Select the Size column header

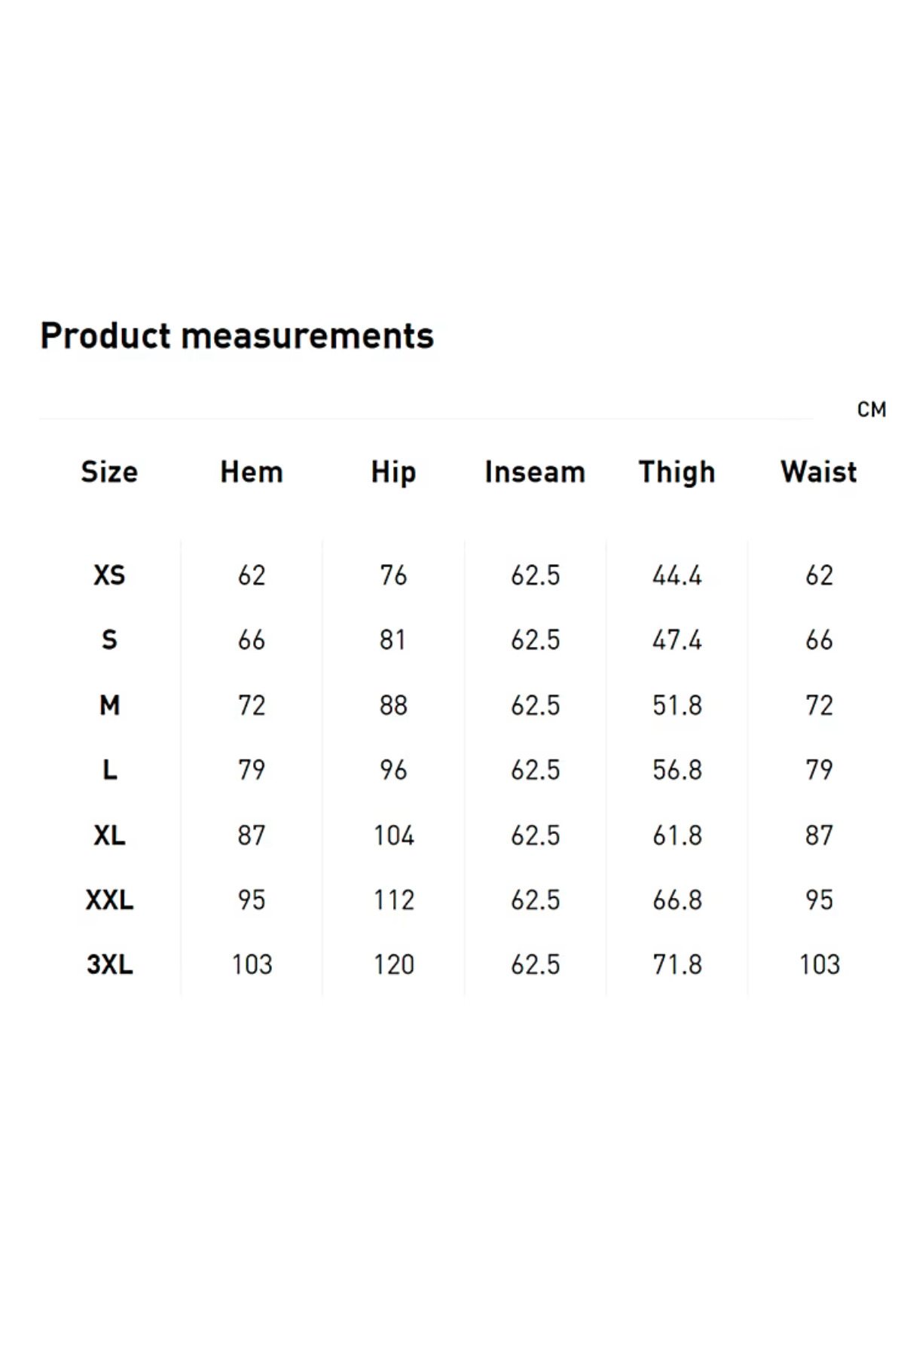[x=109, y=472]
